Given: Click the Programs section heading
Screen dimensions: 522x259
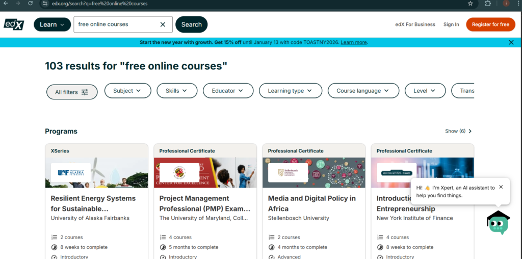Looking at the screenshot, I should 61,131.
